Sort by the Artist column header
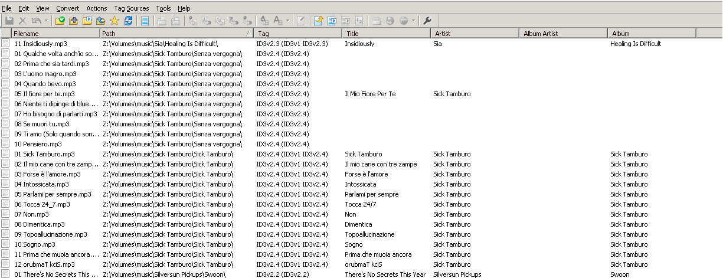The width and height of the screenshot is (723, 278). click(x=475, y=34)
